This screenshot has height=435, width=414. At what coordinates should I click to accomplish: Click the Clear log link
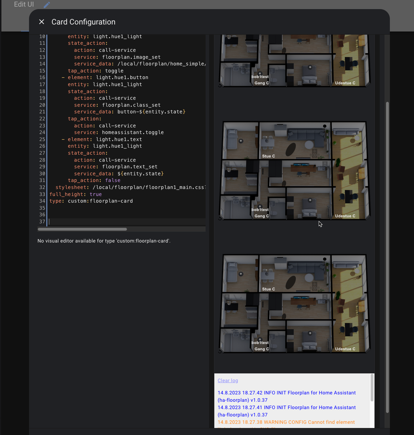pos(228,380)
